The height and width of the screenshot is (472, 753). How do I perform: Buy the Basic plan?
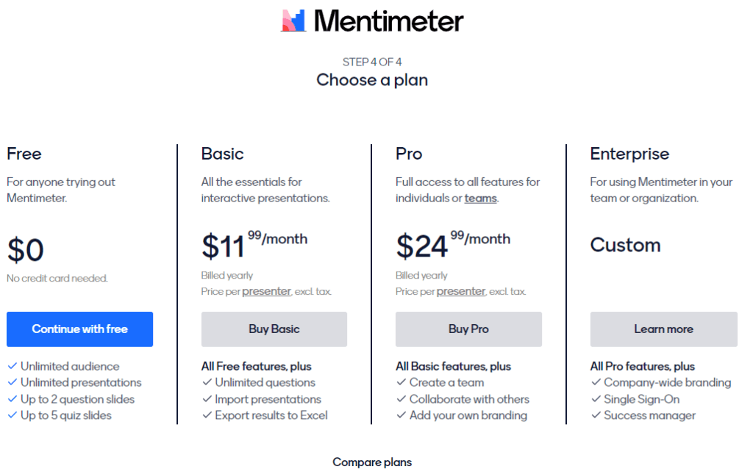pyautogui.click(x=274, y=329)
